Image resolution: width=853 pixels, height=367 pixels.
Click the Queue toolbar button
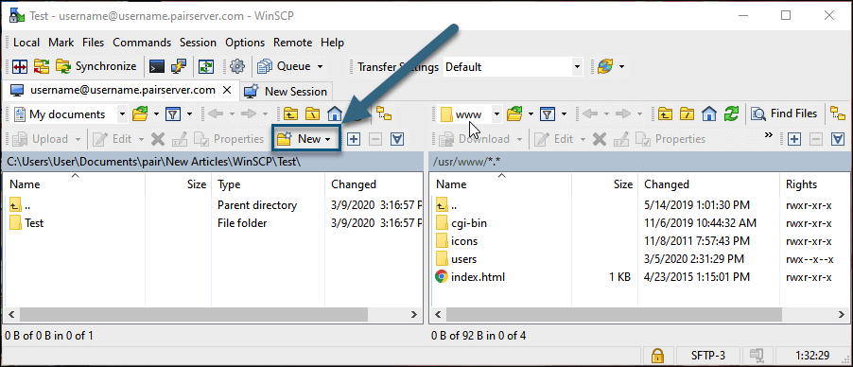pos(284,66)
